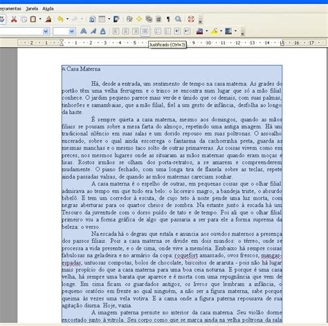Toggle Underline formatting
This screenshot has height=326, width=328.
103,31
